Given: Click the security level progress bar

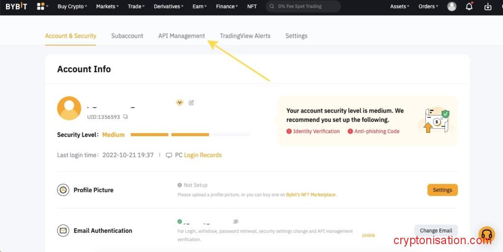Looking at the screenshot, I should (x=190, y=135).
